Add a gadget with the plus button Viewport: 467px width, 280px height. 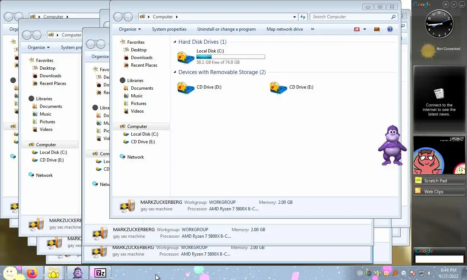(x=446, y=4)
